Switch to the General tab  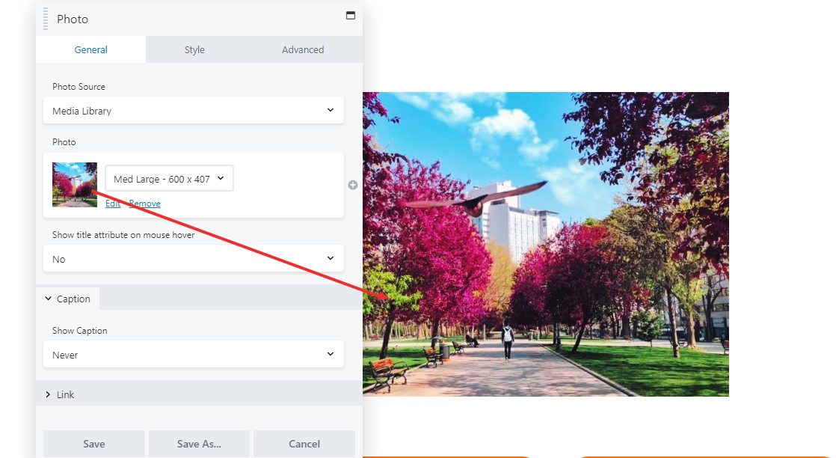click(90, 49)
